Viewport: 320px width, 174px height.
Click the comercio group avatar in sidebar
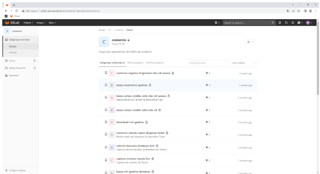[x=7, y=31]
